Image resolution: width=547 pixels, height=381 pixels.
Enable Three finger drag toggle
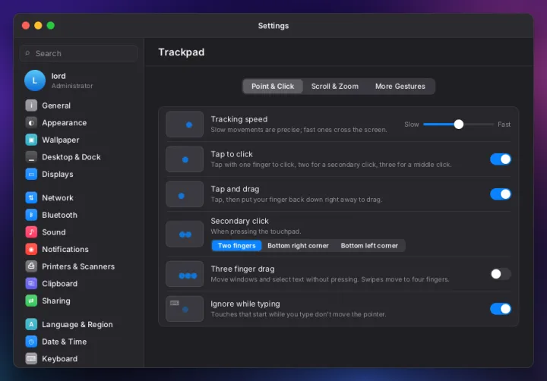[501, 274]
